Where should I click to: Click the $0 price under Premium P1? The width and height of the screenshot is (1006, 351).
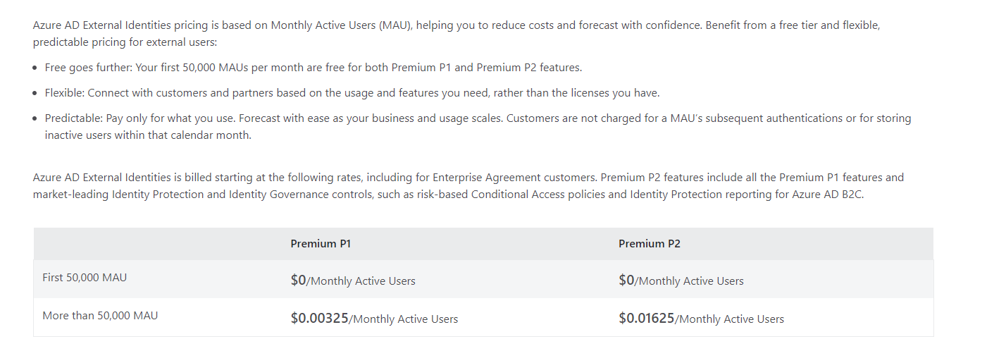pyautogui.click(x=298, y=281)
